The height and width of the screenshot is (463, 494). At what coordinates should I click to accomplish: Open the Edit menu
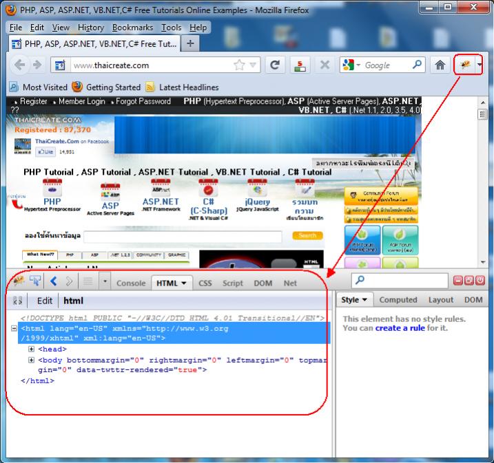(x=37, y=28)
